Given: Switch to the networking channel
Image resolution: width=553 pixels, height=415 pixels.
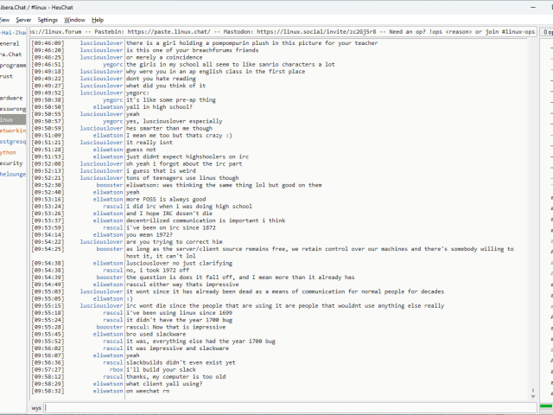Looking at the screenshot, I should pos(12,130).
